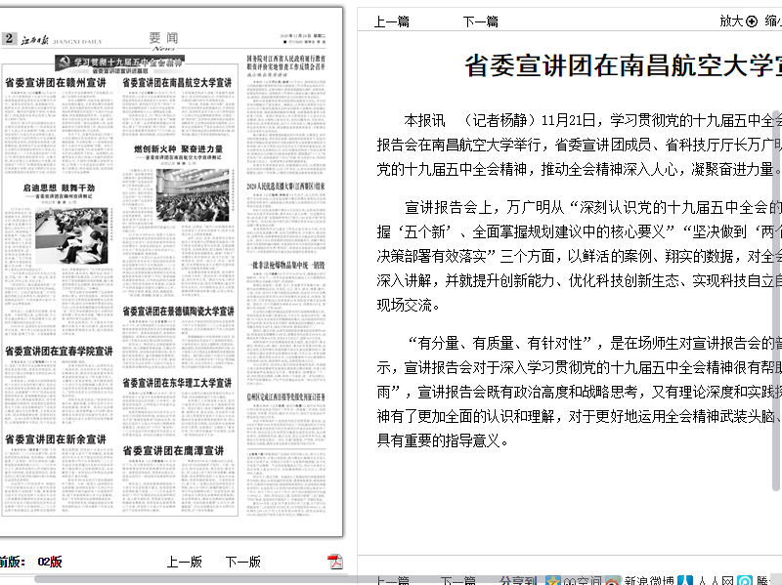This screenshot has width=782, height=585.
Task: Go to previous page 上一版
Action: click(x=184, y=562)
